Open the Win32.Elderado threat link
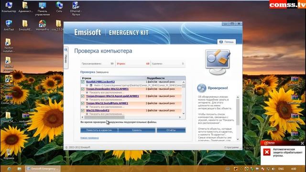 pos(98,110)
